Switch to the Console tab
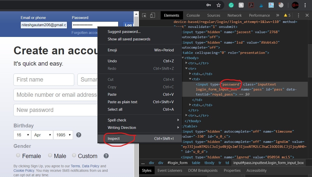312x177 pixels. [x=193, y=15]
